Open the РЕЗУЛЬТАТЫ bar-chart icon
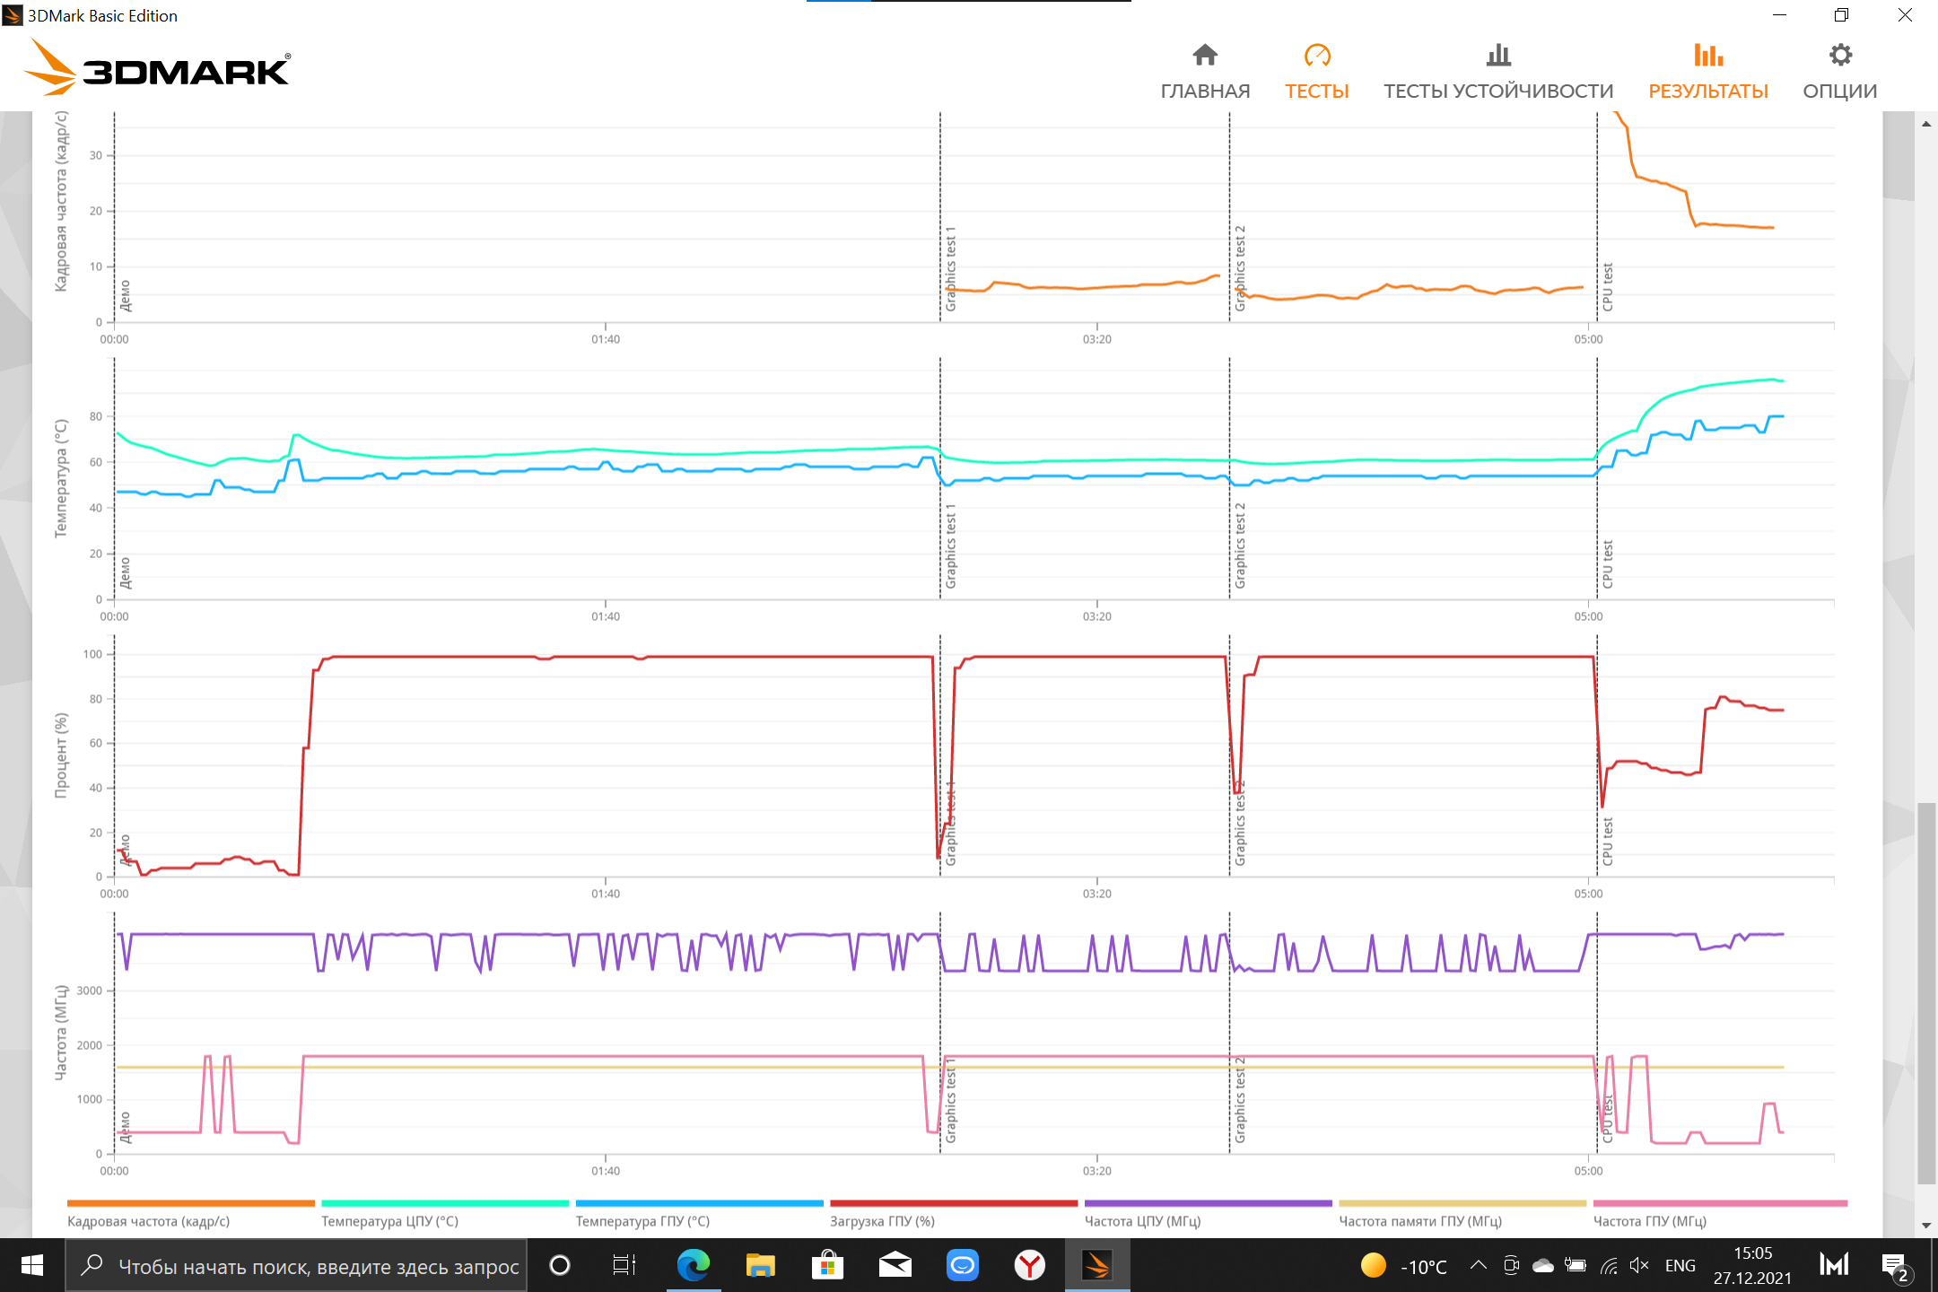This screenshot has width=1938, height=1292. point(1707,56)
